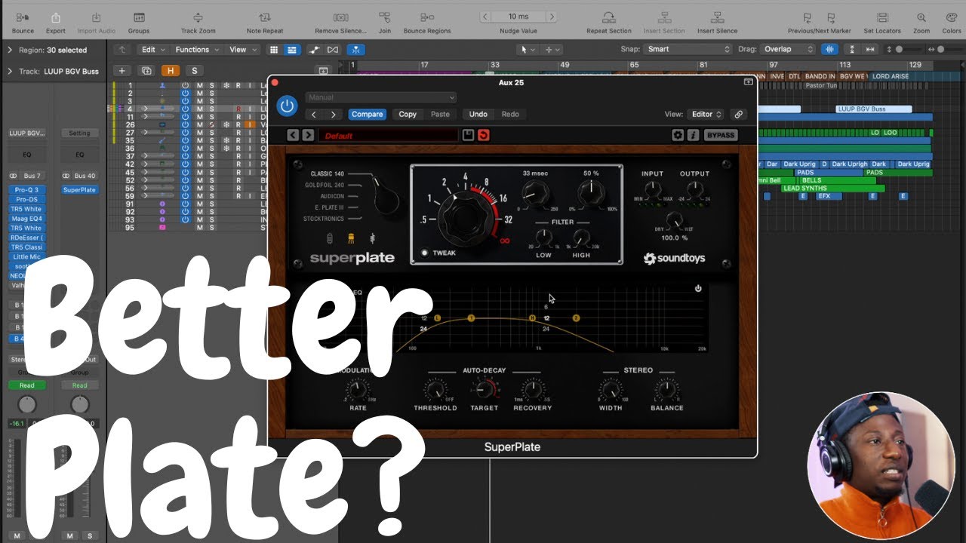Open the Groups toolbar icon
The image size is (966, 543).
tap(138, 17)
